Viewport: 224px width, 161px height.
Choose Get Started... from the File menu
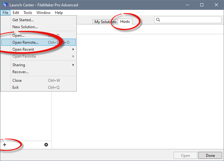[x=39, y=20]
